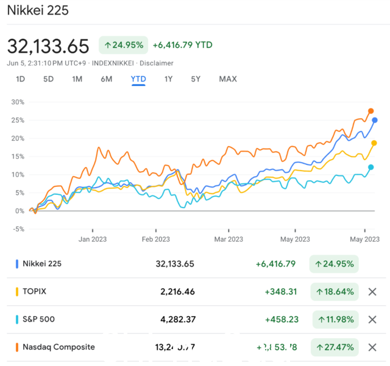Click the header 24.95% gain badge
The image size is (390, 366).
point(123,45)
